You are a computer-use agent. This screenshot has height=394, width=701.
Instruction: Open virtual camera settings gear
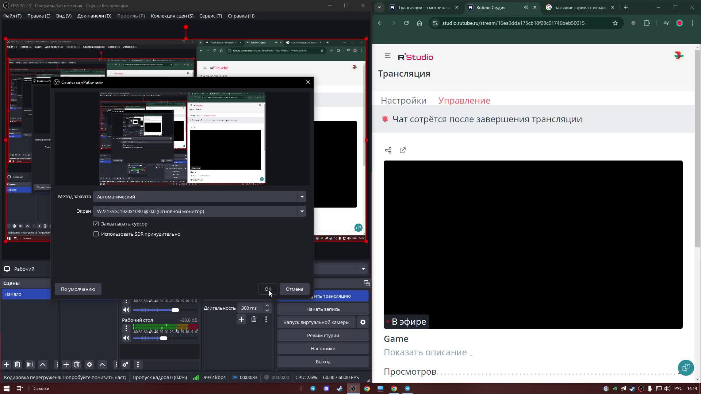click(363, 322)
